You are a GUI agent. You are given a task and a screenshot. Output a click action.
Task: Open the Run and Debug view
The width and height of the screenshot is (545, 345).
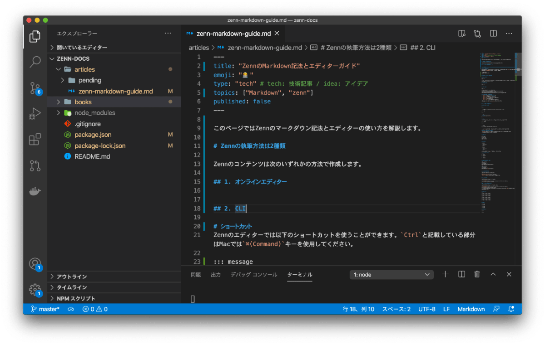[x=35, y=113]
